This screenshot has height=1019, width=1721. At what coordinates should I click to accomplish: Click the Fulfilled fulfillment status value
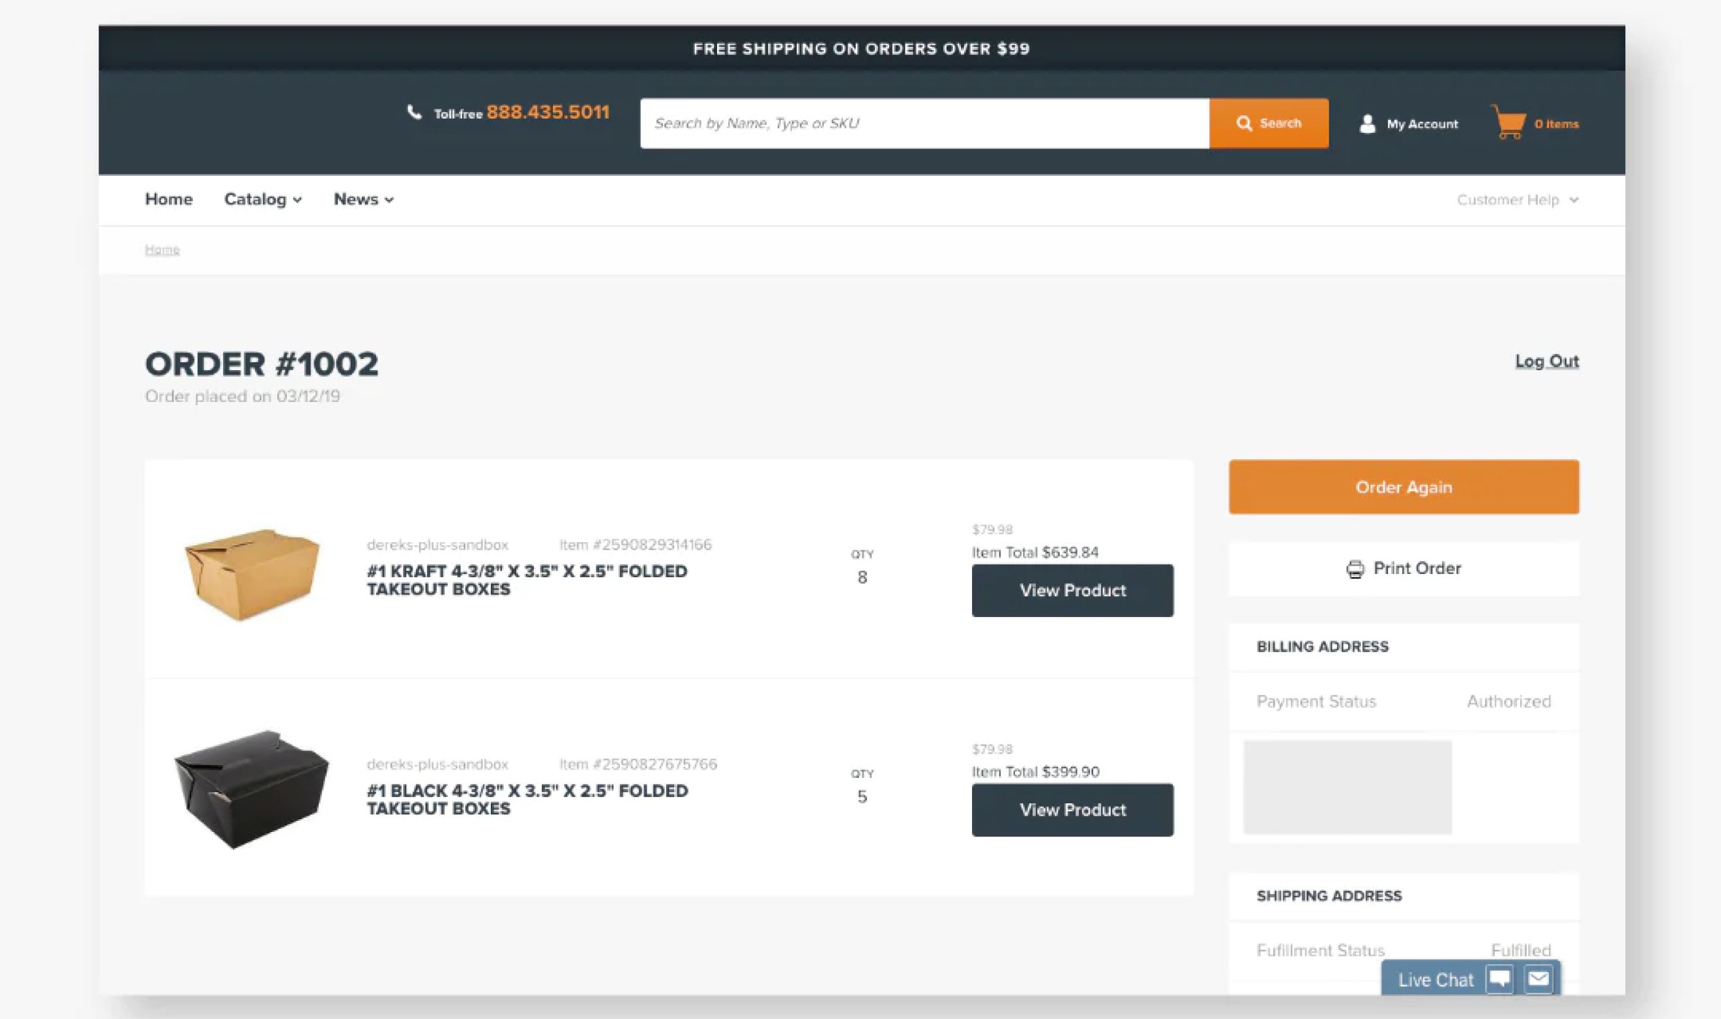(1521, 951)
